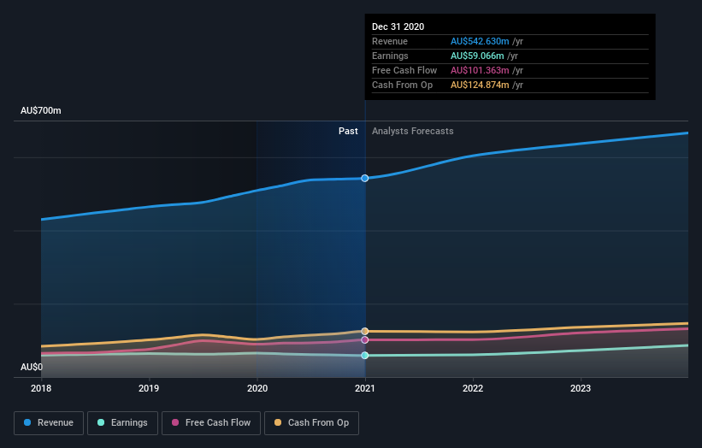Click the Dec 31 2020 tooltip date
702x448 pixels.
pyautogui.click(x=398, y=27)
